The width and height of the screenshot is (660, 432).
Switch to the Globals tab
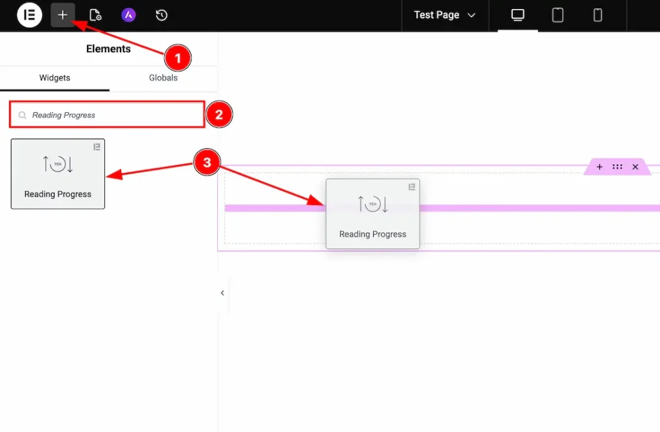[x=162, y=77]
